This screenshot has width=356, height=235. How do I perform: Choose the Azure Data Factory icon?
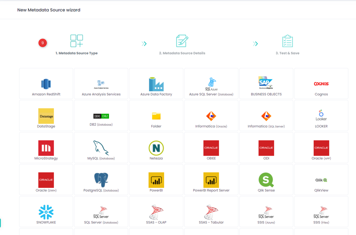(x=156, y=84)
